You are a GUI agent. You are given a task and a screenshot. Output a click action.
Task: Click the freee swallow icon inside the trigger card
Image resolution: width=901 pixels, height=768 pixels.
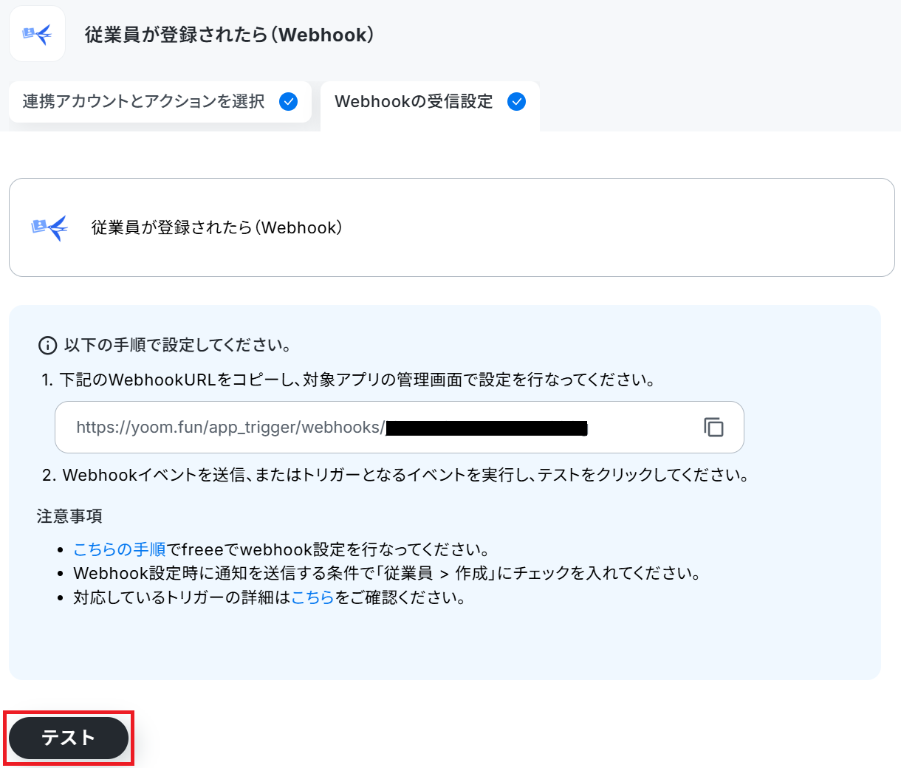pos(49,227)
